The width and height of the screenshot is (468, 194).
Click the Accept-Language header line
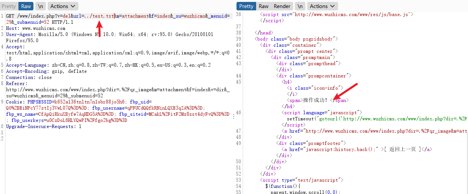click(108, 65)
